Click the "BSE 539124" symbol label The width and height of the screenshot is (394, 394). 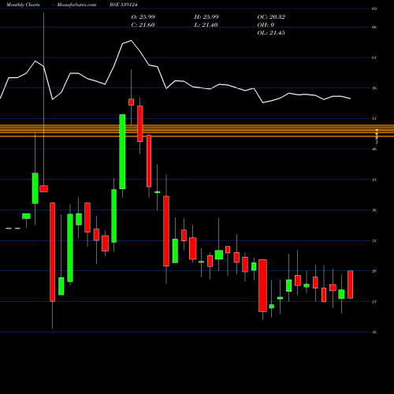[x=124, y=5]
